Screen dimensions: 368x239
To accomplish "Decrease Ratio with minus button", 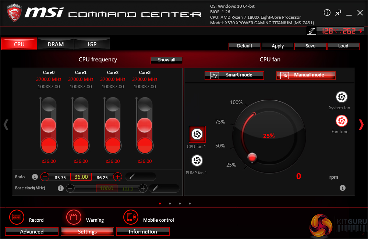I will 45,176.
